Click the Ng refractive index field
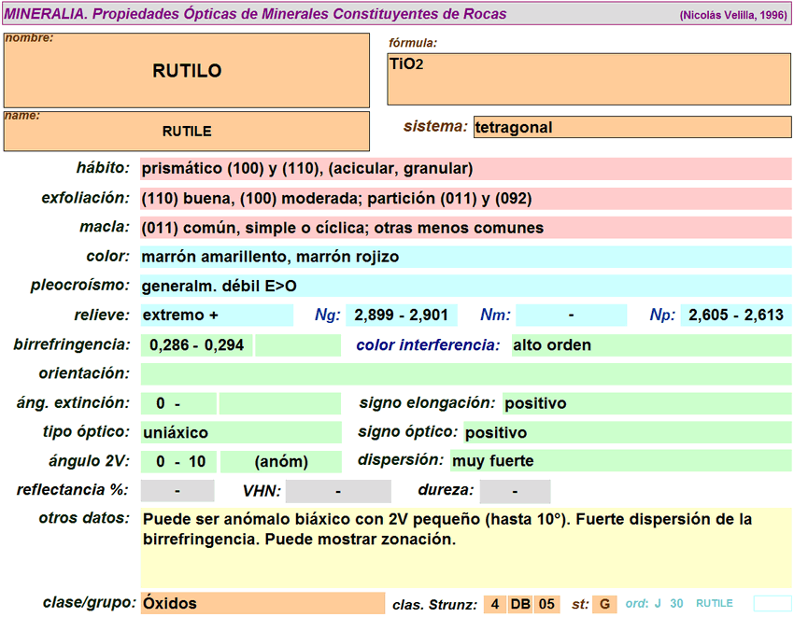This screenshot has height=617, width=794. tap(400, 316)
